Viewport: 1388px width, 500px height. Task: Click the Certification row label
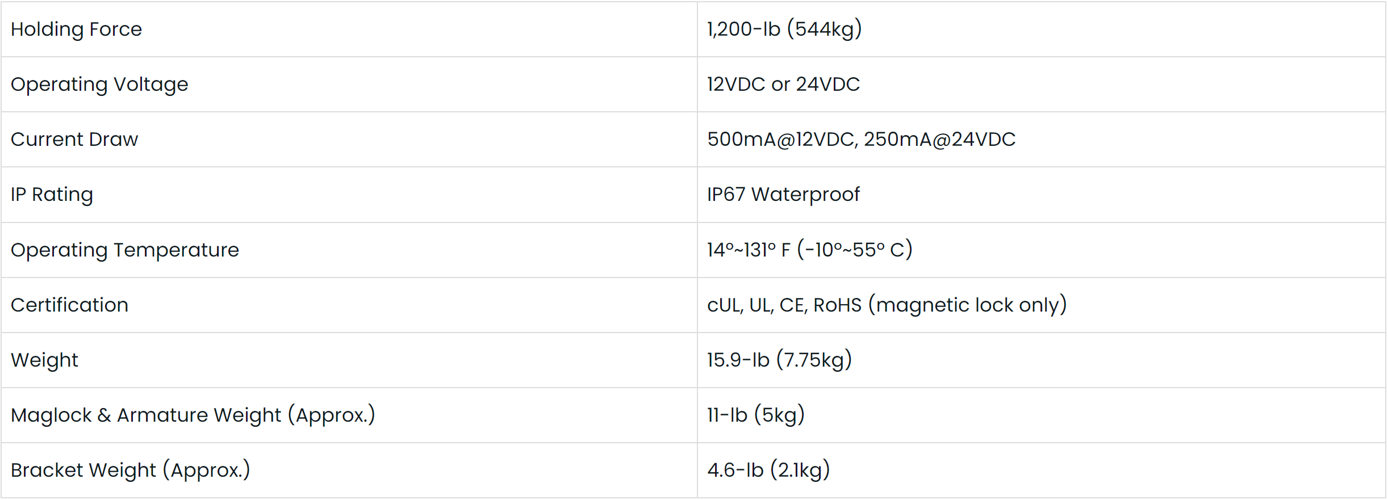click(69, 305)
